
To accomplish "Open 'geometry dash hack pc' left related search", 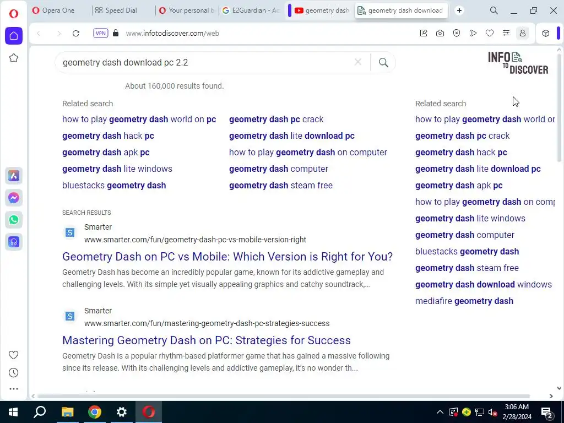I will [109, 135].
